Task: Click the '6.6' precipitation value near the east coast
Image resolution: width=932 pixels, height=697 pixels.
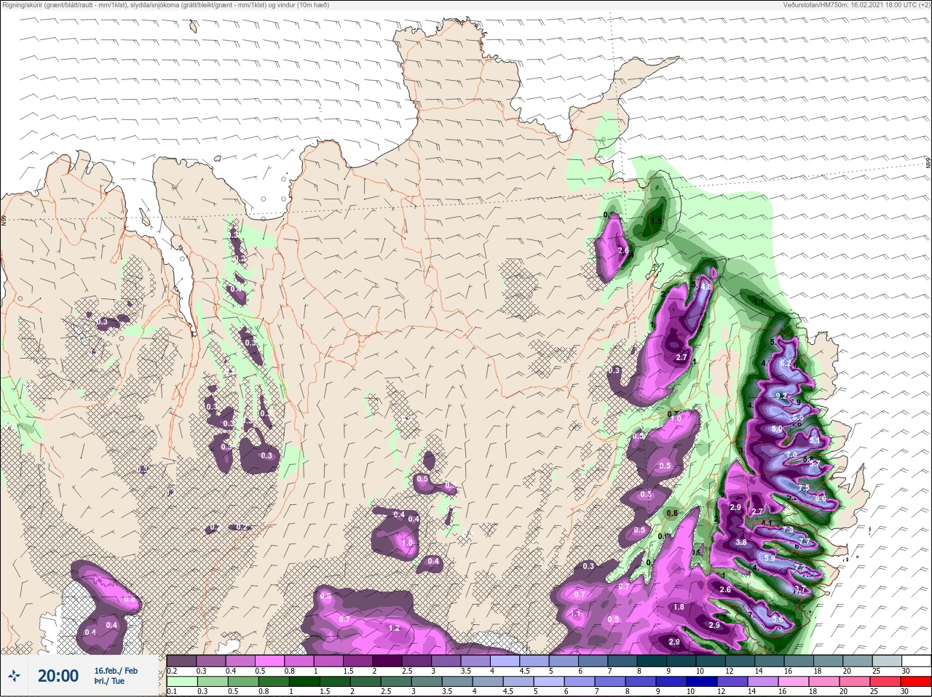Action: pyautogui.click(x=821, y=499)
